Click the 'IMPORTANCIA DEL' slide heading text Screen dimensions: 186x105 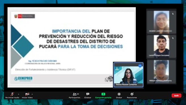tap(71, 31)
